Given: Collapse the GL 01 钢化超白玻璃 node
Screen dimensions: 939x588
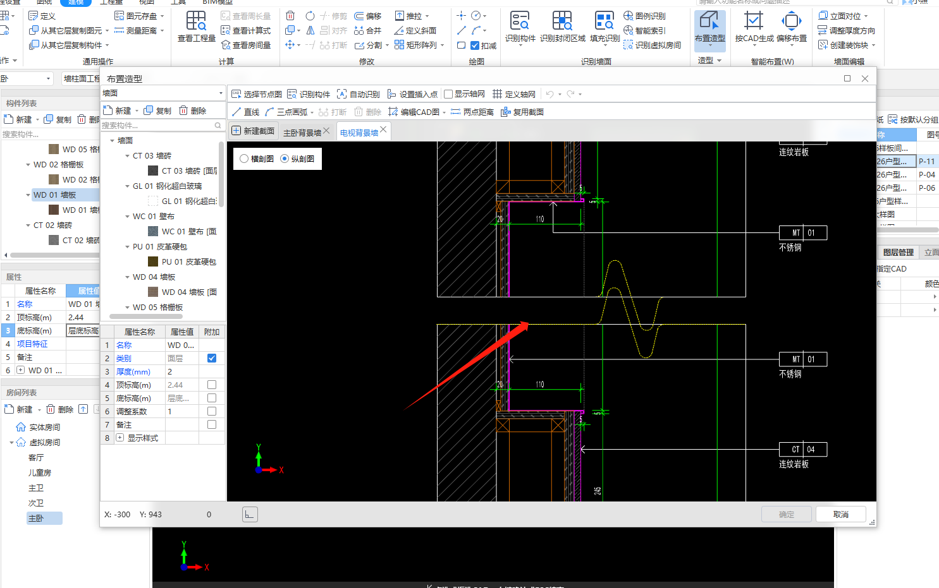Looking at the screenshot, I should [127, 186].
